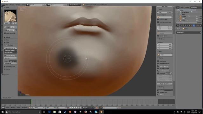Open the Relative Detail dropdown
This screenshot has width=203, height=114.
coord(10,52)
